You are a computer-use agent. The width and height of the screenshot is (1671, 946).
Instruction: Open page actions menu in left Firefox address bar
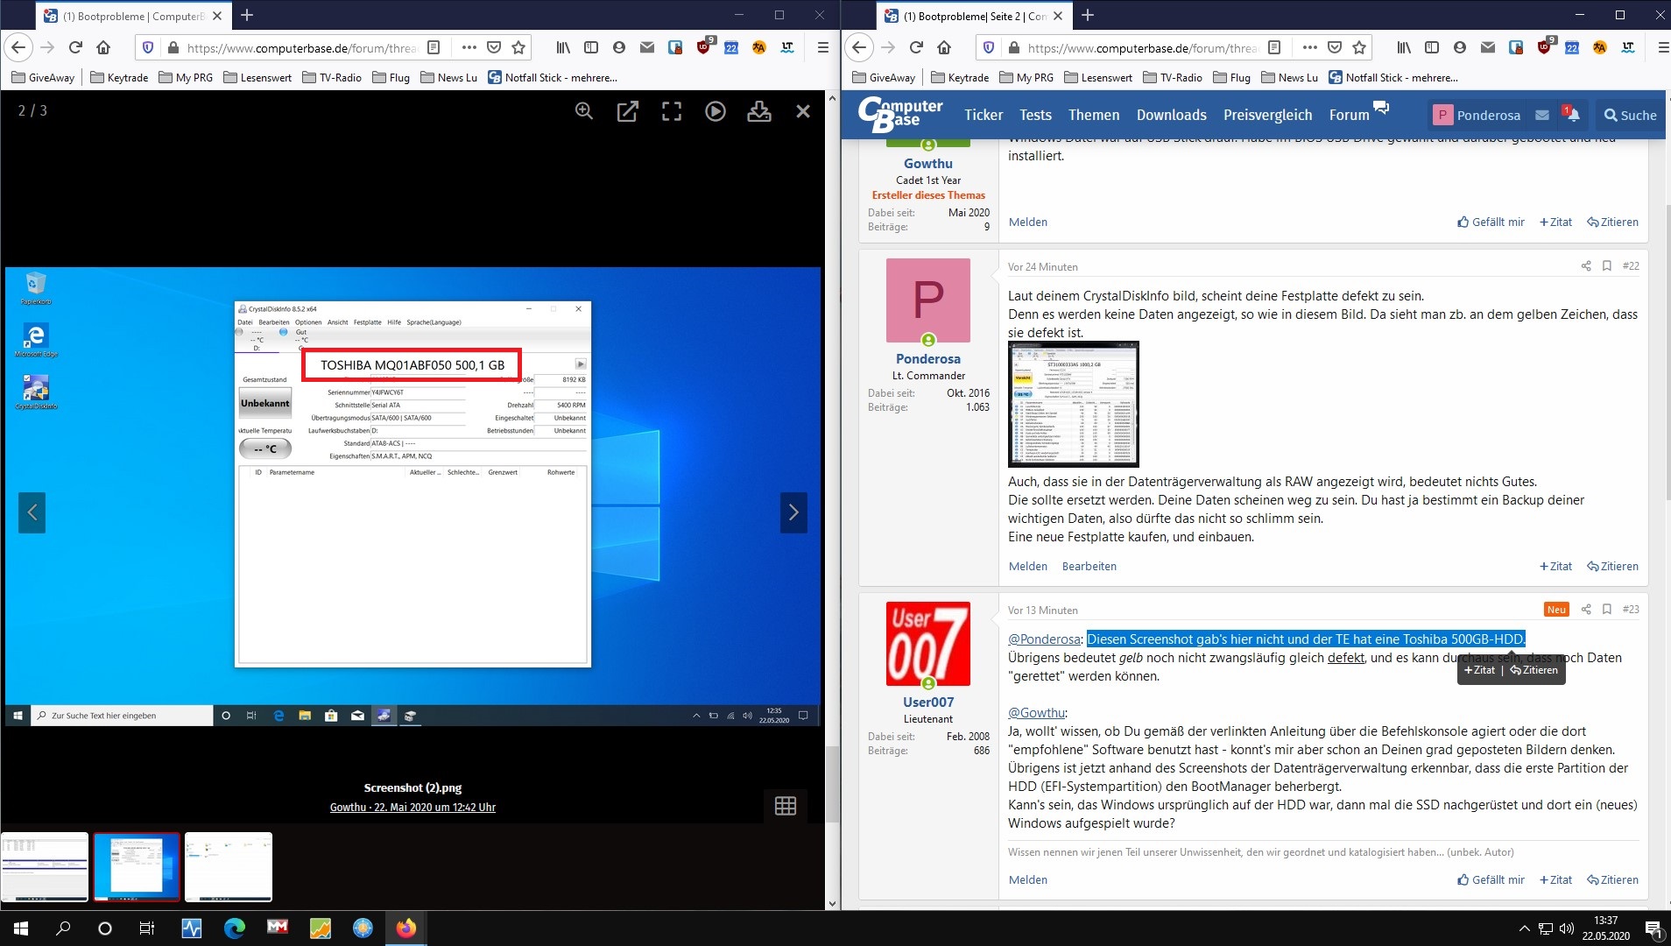469,47
